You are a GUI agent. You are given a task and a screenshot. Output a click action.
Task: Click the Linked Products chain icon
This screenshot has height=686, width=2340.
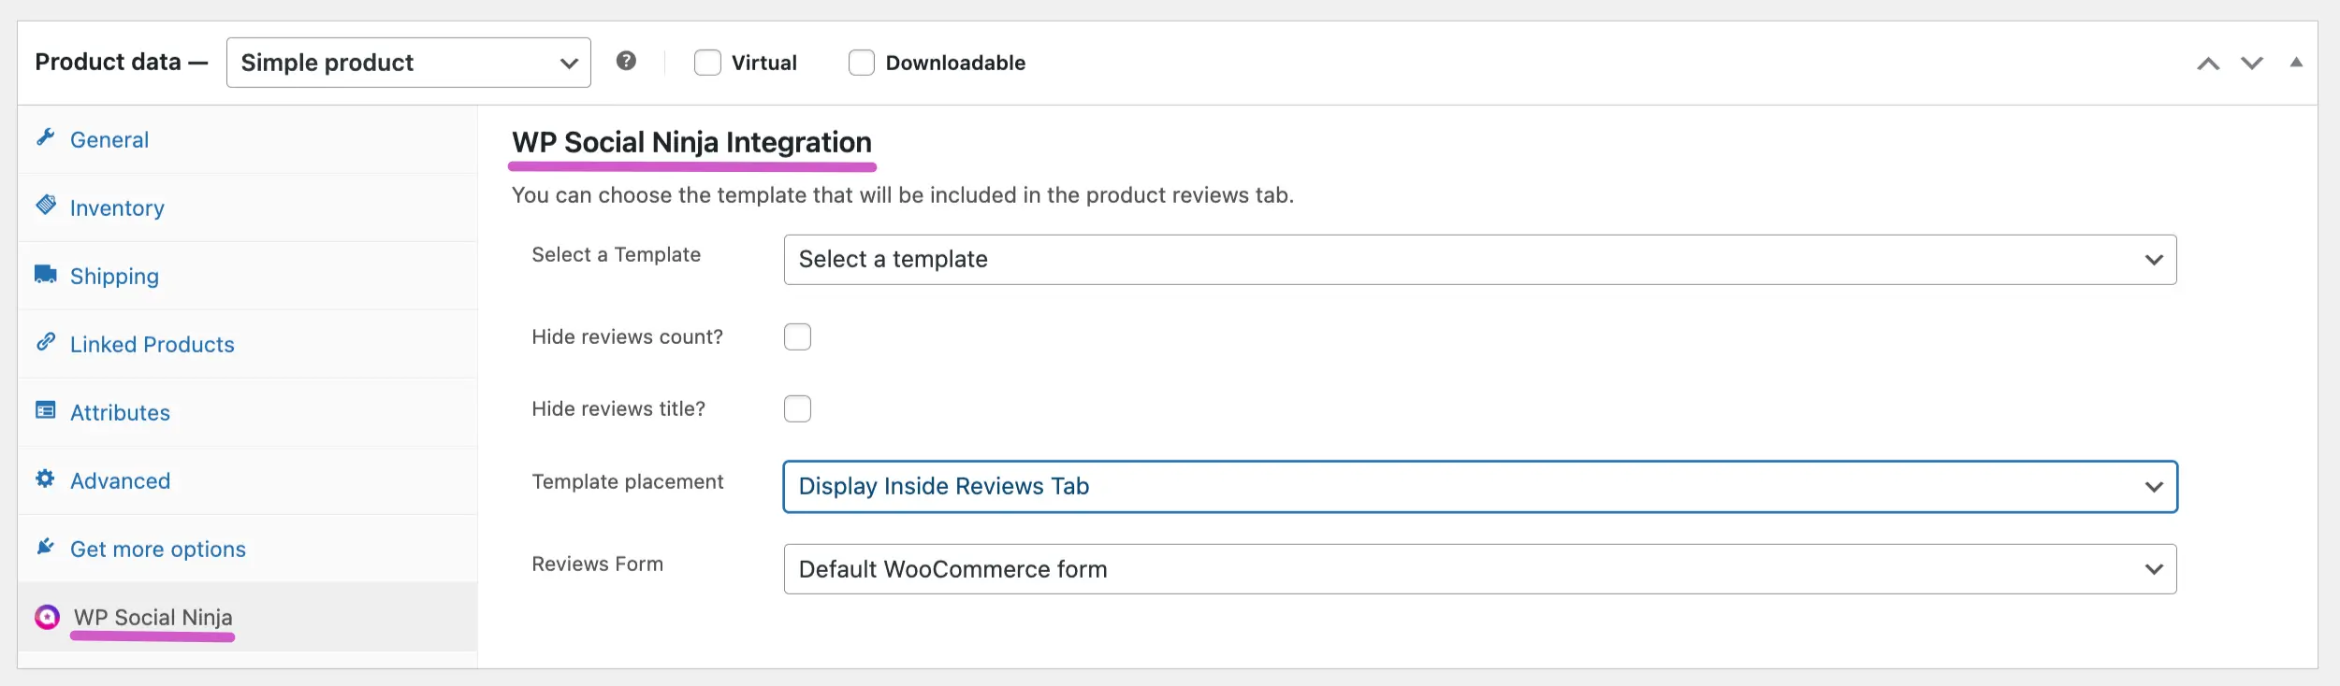[x=46, y=342]
